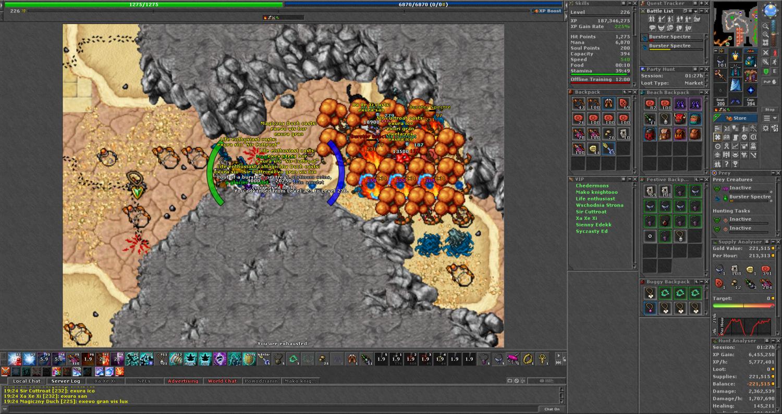Toggle the skull filter in Battle List
Viewport: 782px width, 414px height.
coord(670,28)
